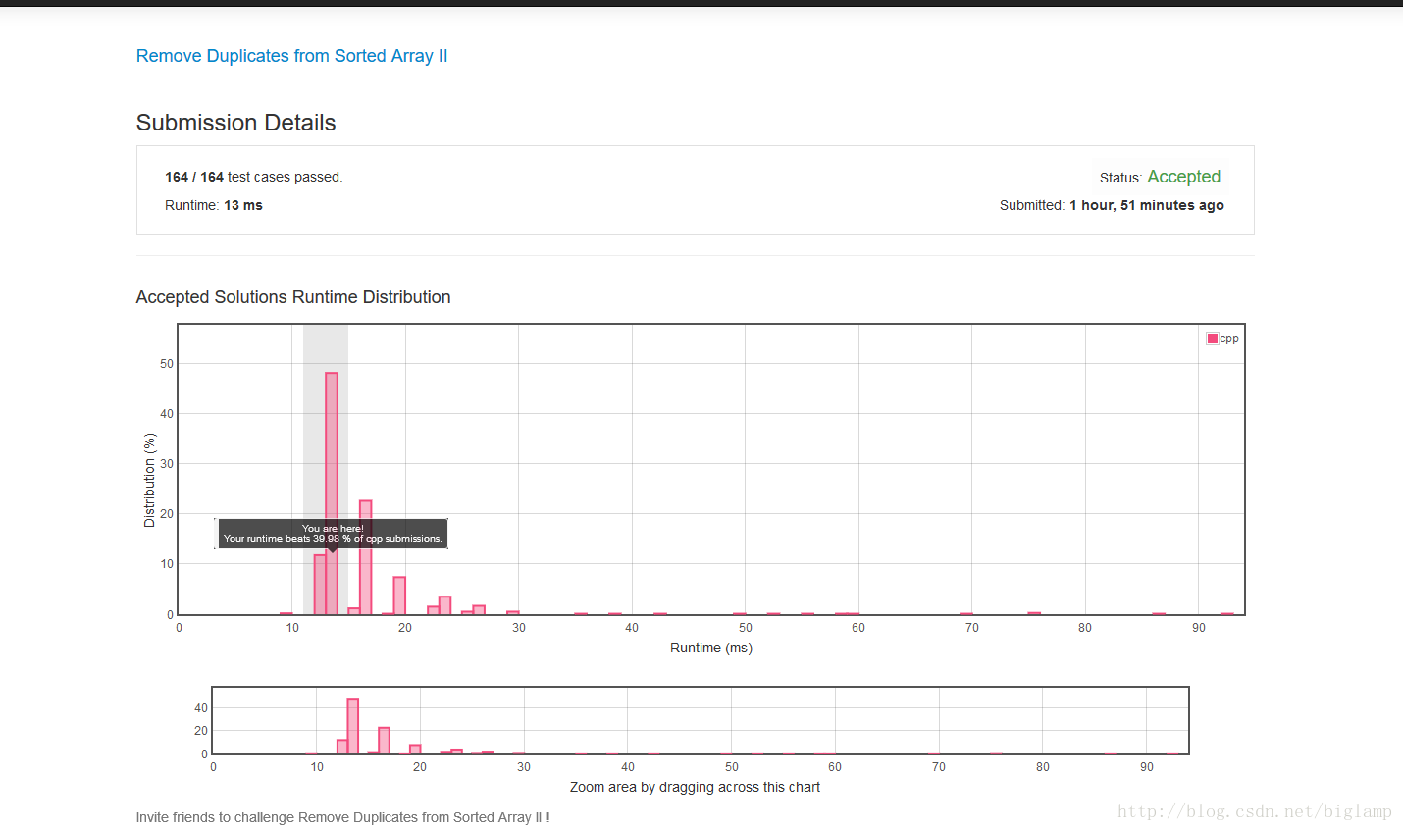Click the cpp legend label
Viewport: 1403px width, 831px height.
point(1229,338)
